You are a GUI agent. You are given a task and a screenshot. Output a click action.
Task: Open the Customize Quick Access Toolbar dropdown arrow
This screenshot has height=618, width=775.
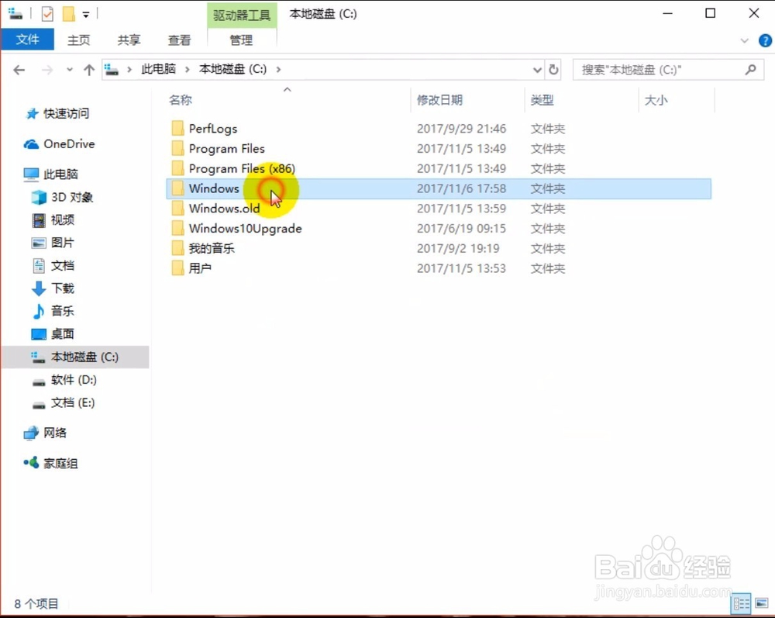tap(86, 15)
